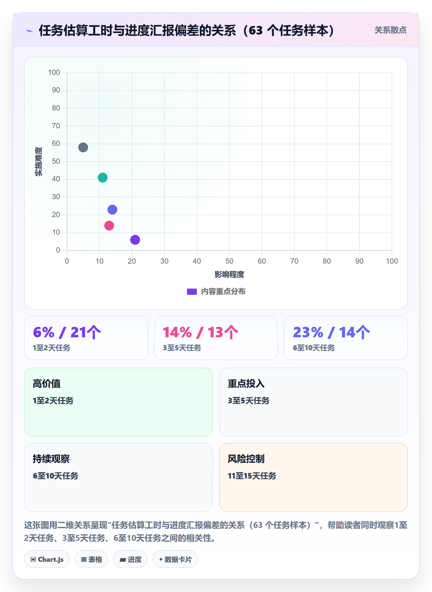Screen dimensions: 432x592
Task: Click the lightning bolt icon beside the title
Action: pos(29,31)
